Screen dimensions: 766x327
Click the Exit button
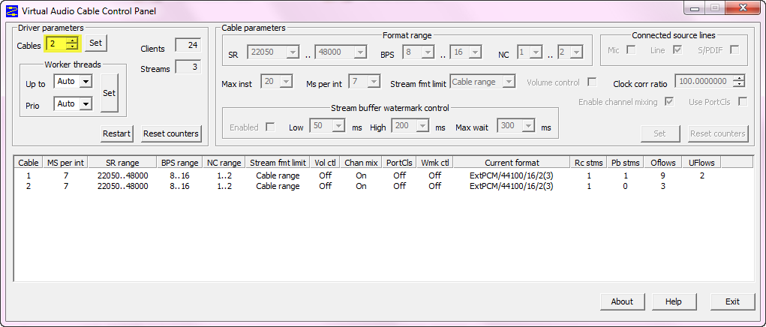click(732, 301)
